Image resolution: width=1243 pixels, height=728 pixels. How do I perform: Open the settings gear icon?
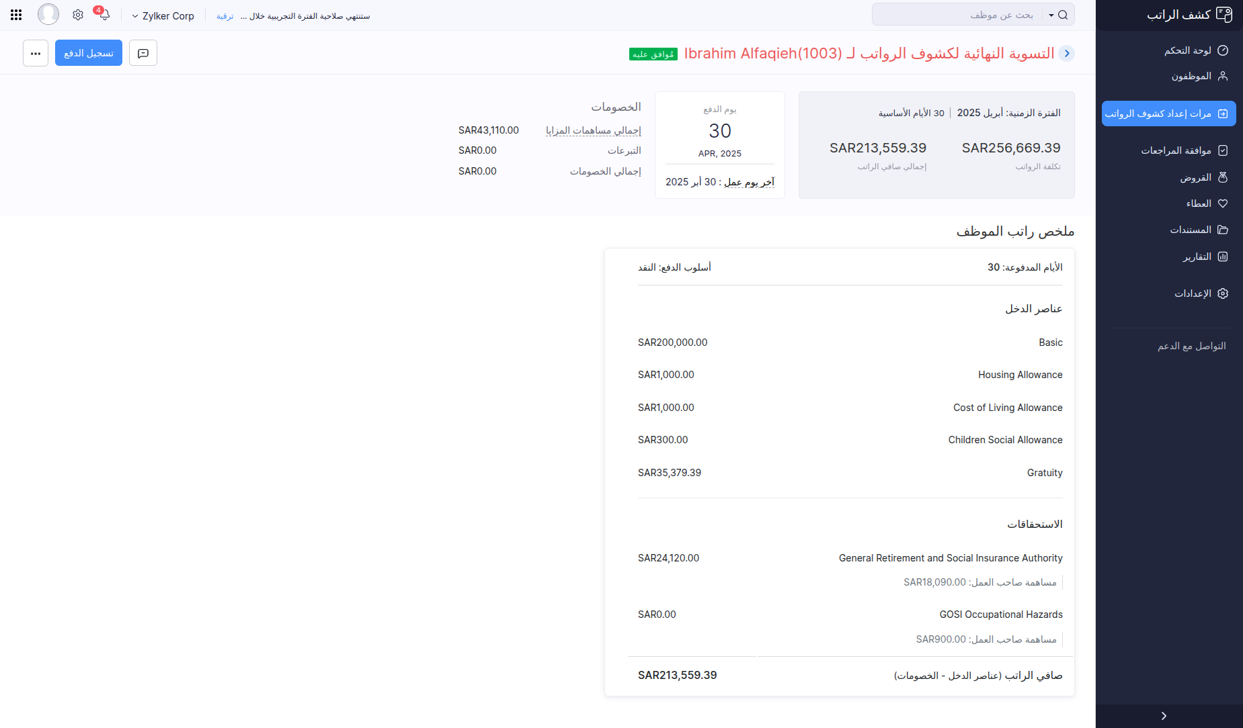78,14
